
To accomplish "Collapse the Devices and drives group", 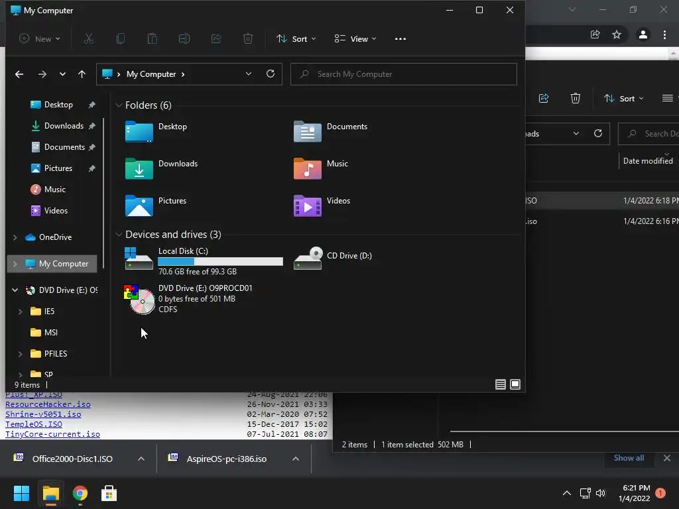I will [x=119, y=234].
